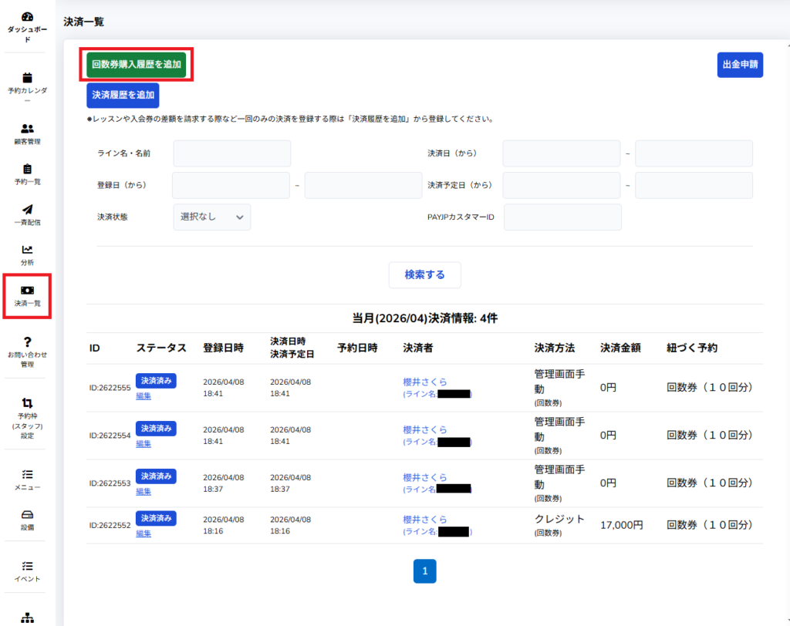The height and width of the screenshot is (626, 790).
Task: Open the 予約枠(スタッフ)設定 crop icon
Action: click(x=27, y=402)
